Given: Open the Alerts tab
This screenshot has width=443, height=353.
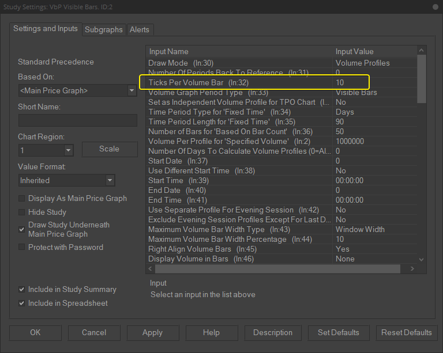Looking at the screenshot, I should click(x=140, y=29).
